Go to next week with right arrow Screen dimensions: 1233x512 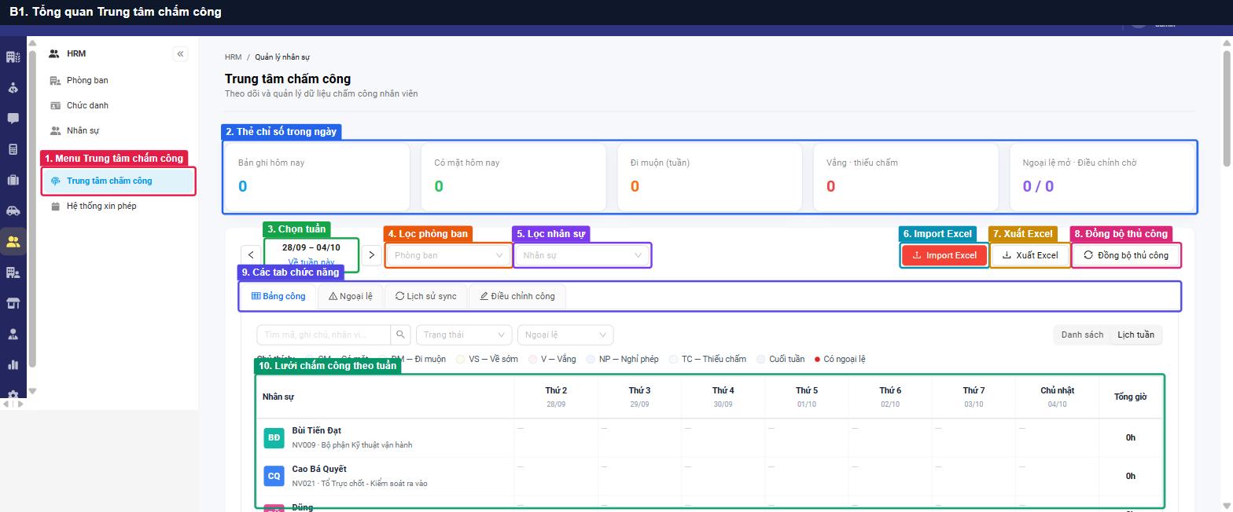click(372, 254)
